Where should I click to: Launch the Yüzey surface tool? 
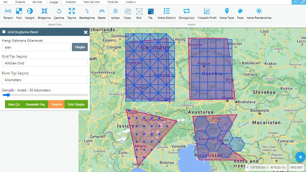pos(127,14)
